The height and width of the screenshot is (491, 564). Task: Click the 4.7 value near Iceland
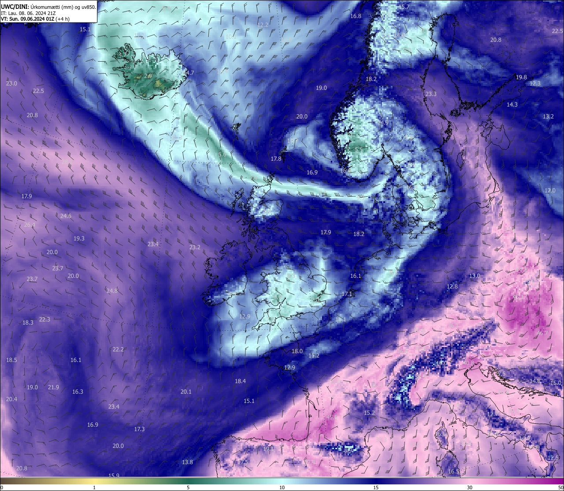click(x=190, y=73)
